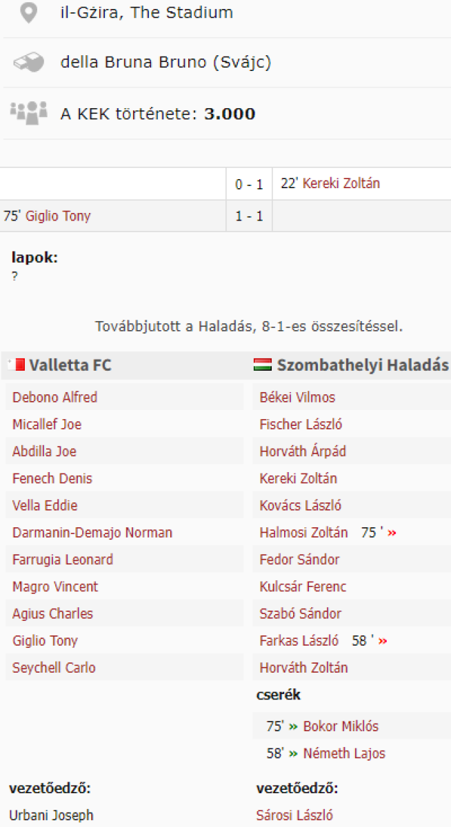The height and width of the screenshot is (827, 451).
Task: Click Farkas László's red substitution arrow
Action: tap(383, 641)
